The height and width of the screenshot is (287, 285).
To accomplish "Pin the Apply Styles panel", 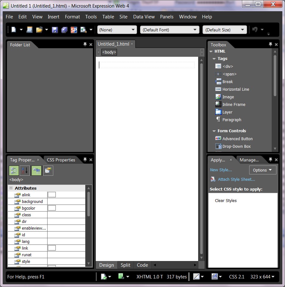I will (270, 160).
